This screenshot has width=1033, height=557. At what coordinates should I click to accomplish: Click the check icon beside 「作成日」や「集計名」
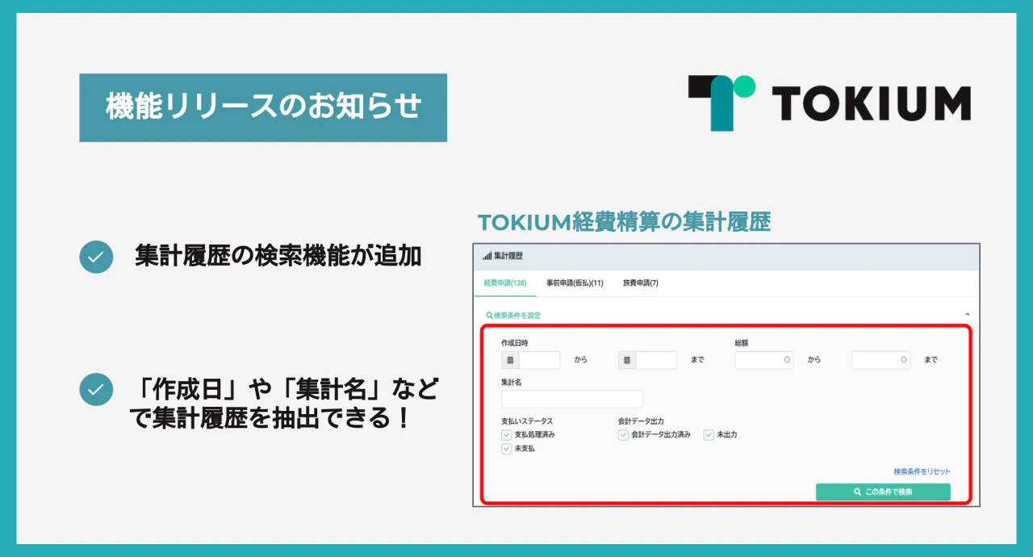(x=96, y=389)
